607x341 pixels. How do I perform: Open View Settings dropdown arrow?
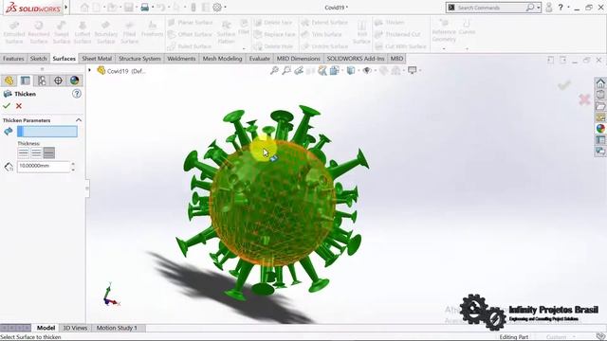[420, 71]
